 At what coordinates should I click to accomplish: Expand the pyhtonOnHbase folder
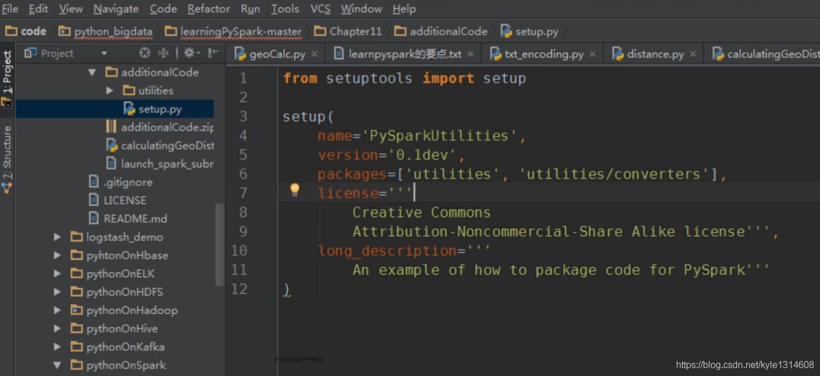click(x=57, y=256)
